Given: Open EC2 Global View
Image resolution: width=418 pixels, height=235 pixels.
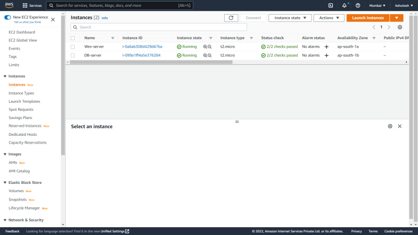Looking at the screenshot, I should pos(22,40).
